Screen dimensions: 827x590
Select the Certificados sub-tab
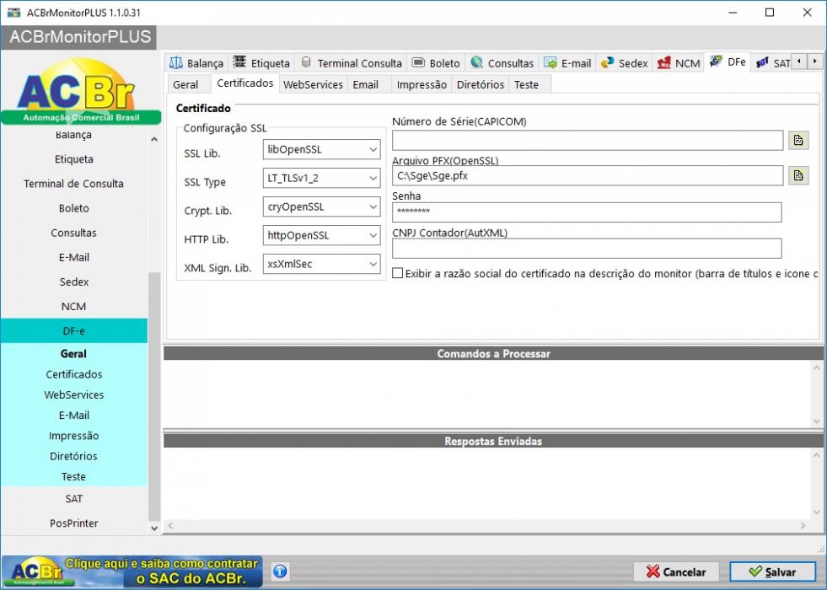click(245, 83)
